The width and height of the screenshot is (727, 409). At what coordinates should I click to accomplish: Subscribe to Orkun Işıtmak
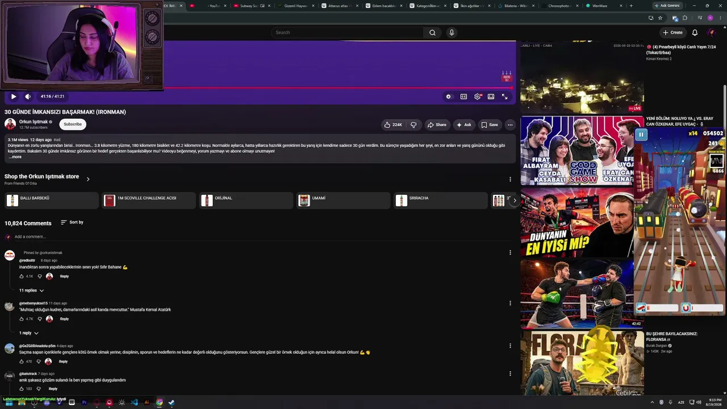[x=73, y=124]
